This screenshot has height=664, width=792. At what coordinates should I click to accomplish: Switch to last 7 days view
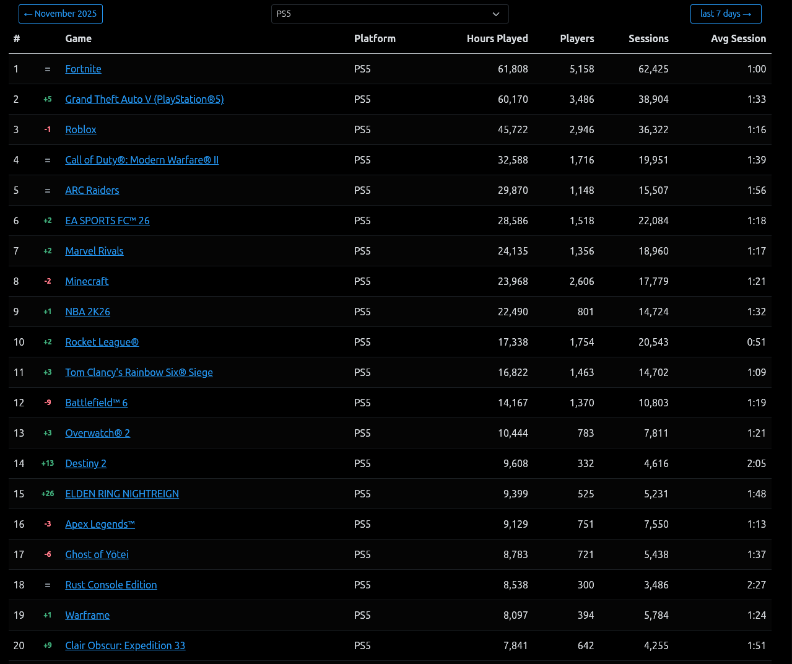(x=726, y=14)
